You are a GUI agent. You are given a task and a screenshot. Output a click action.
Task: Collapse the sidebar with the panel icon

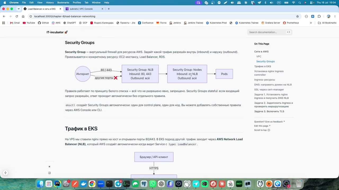(49, 173)
